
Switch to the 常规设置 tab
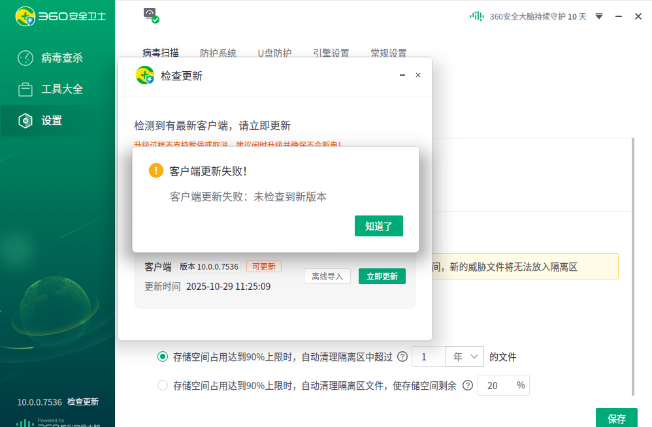pos(388,53)
